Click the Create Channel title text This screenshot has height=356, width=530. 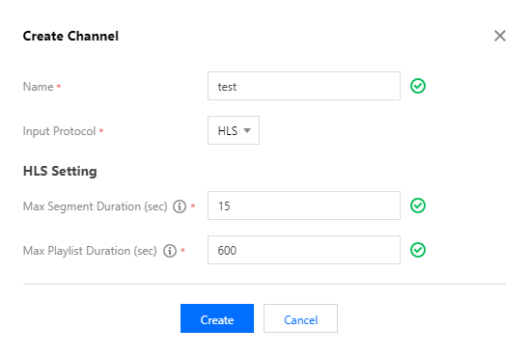click(70, 36)
